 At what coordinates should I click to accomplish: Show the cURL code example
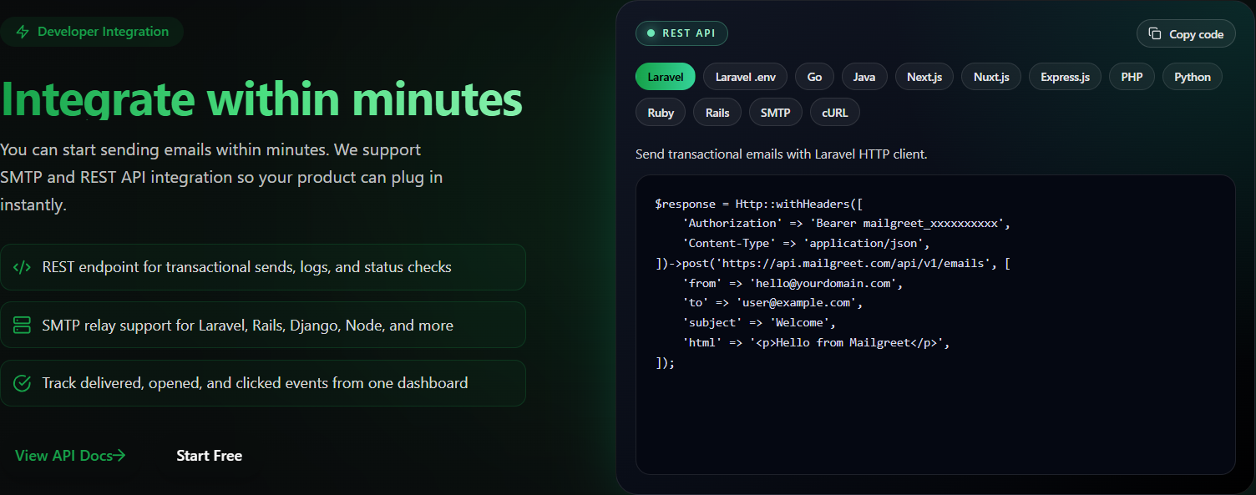[835, 113]
